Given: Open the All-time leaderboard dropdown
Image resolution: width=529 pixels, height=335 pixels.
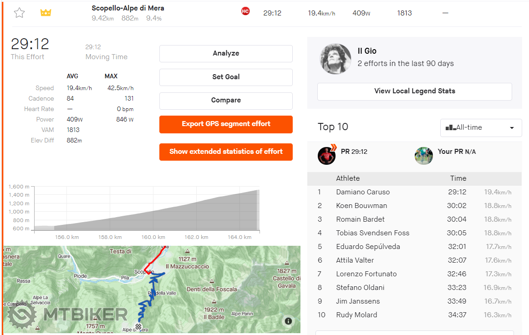Looking at the screenshot, I should point(481,127).
